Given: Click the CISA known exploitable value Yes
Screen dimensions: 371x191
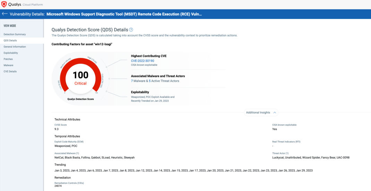Looking at the screenshot, I should coord(275,129).
